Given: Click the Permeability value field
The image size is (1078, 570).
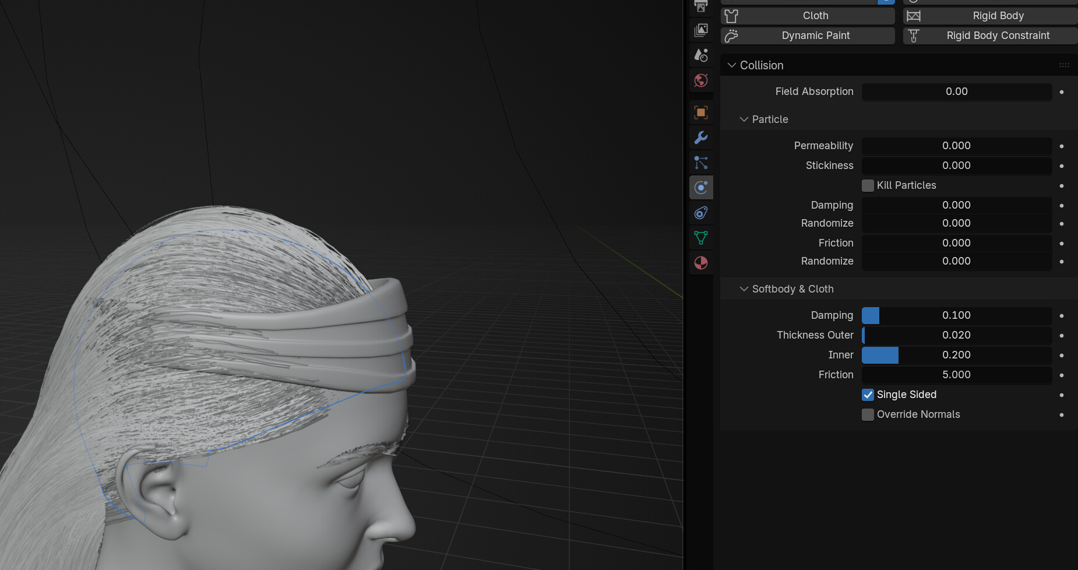Looking at the screenshot, I should point(957,146).
